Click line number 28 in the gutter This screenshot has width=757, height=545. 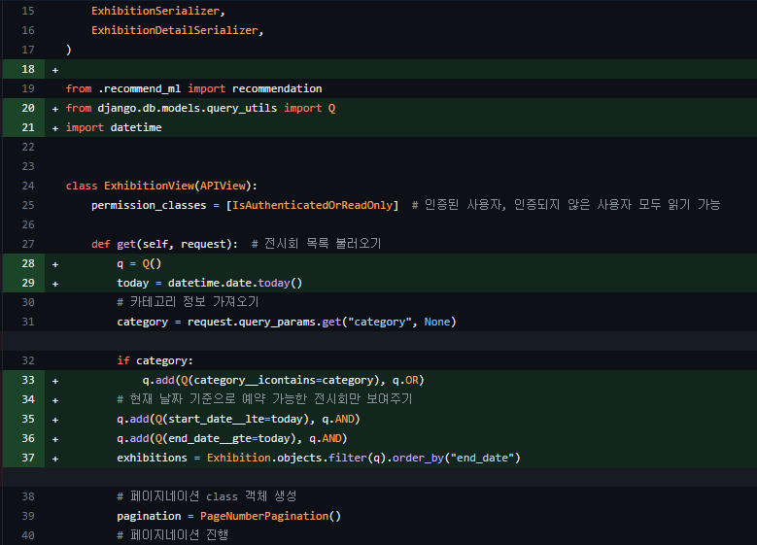[x=28, y=263]
